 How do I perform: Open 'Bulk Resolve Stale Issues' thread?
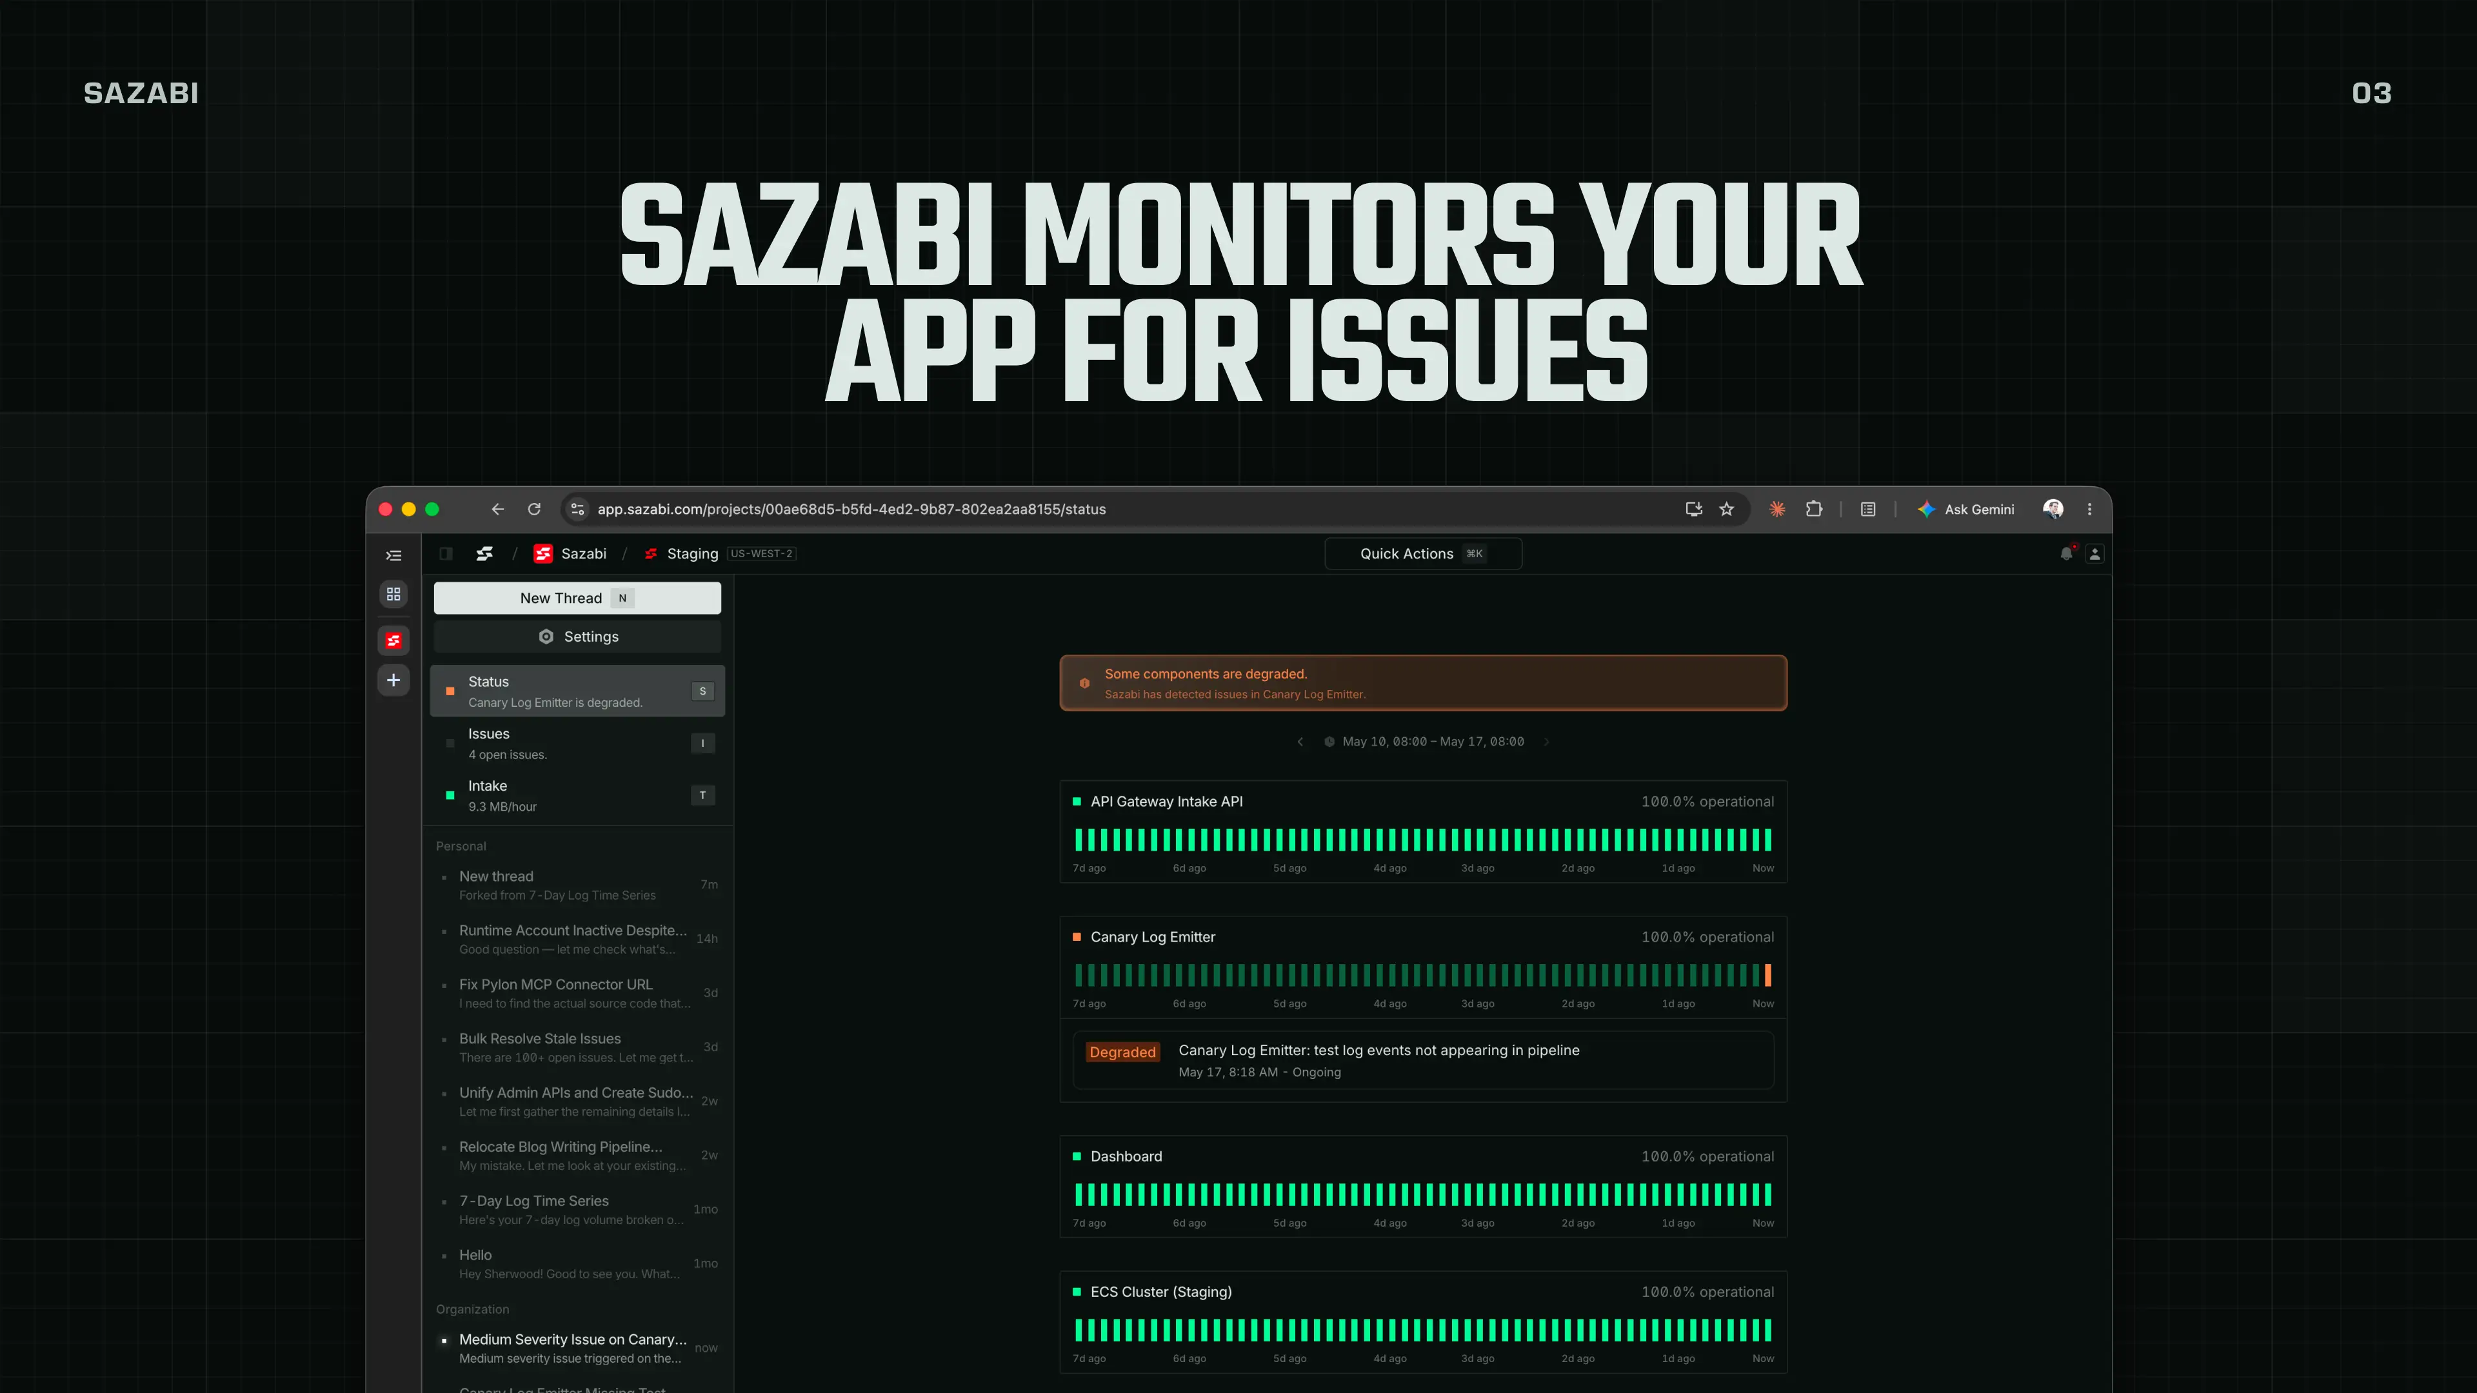[577, 1047]
